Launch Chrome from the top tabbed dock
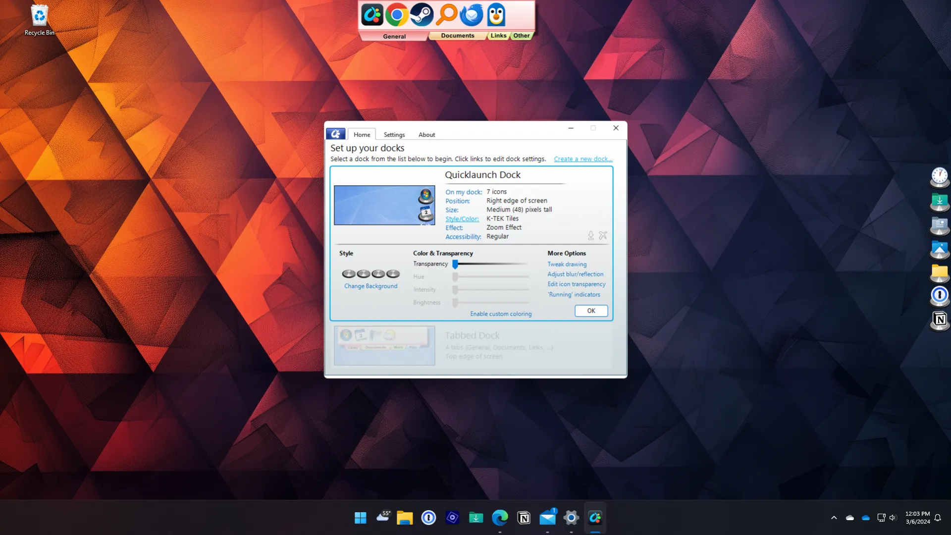 tap(397, 15)
